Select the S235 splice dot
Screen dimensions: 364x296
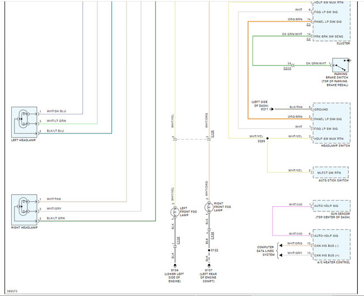click(268, 138)
